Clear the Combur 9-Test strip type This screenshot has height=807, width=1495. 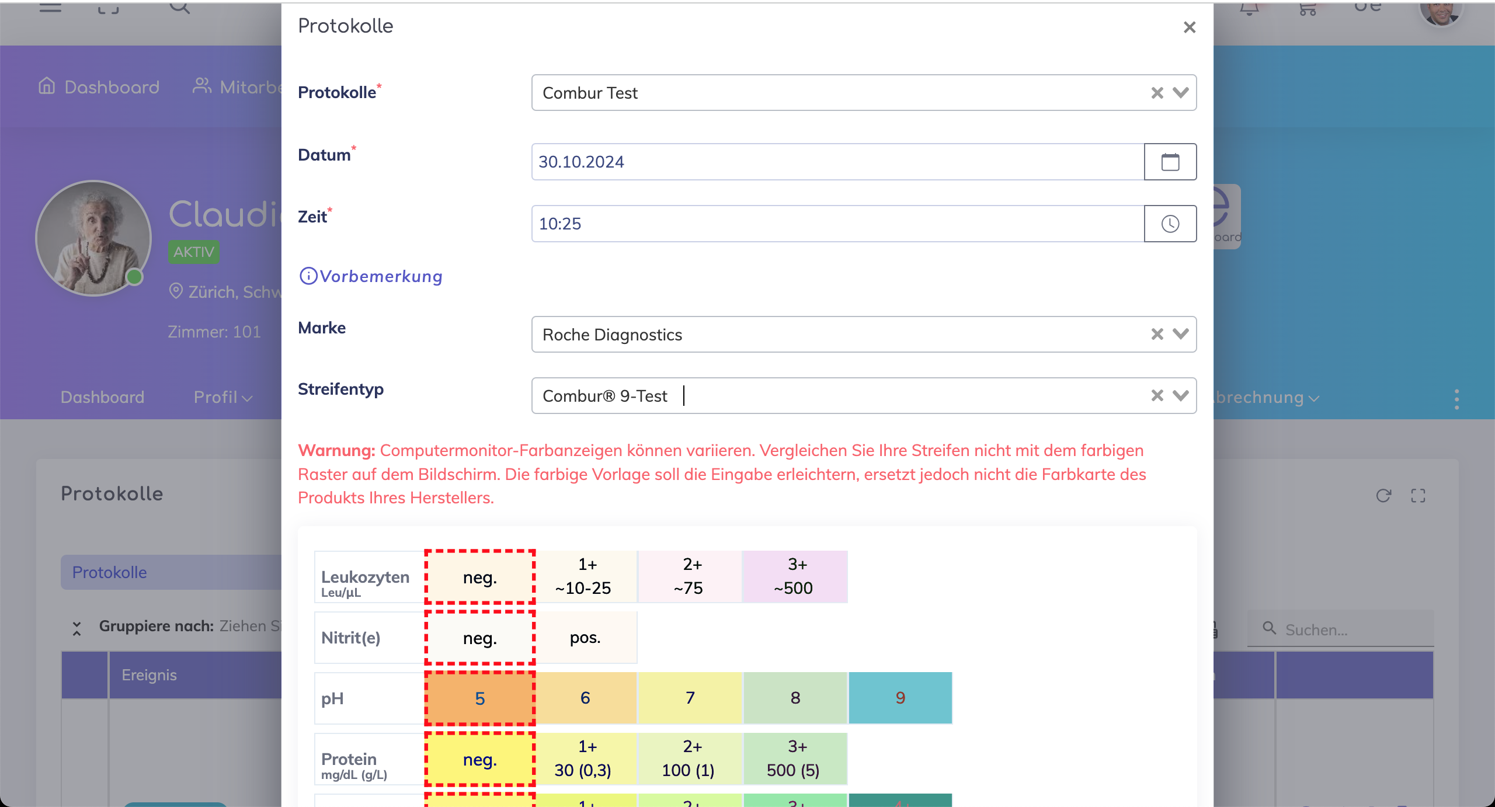click(x=1157, y=395)
